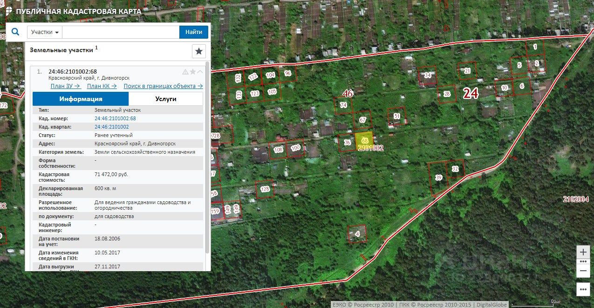Click the cadastral quarter number 24:46:2101002 link
Viewport: 594px width, 308px height.
(x=112, y=127)
